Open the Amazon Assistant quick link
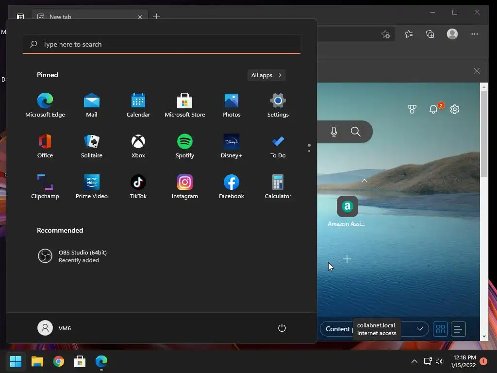This screenshot has width=497, height=373. tap(348, 211)
